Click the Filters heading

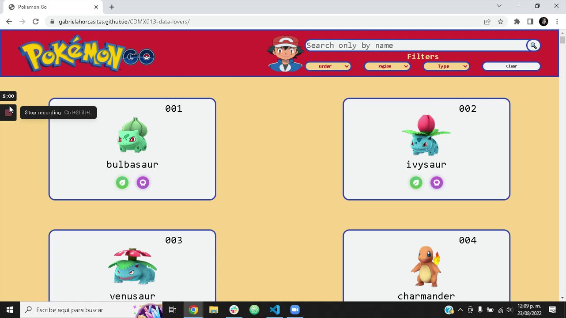click(x=423, y=57)
